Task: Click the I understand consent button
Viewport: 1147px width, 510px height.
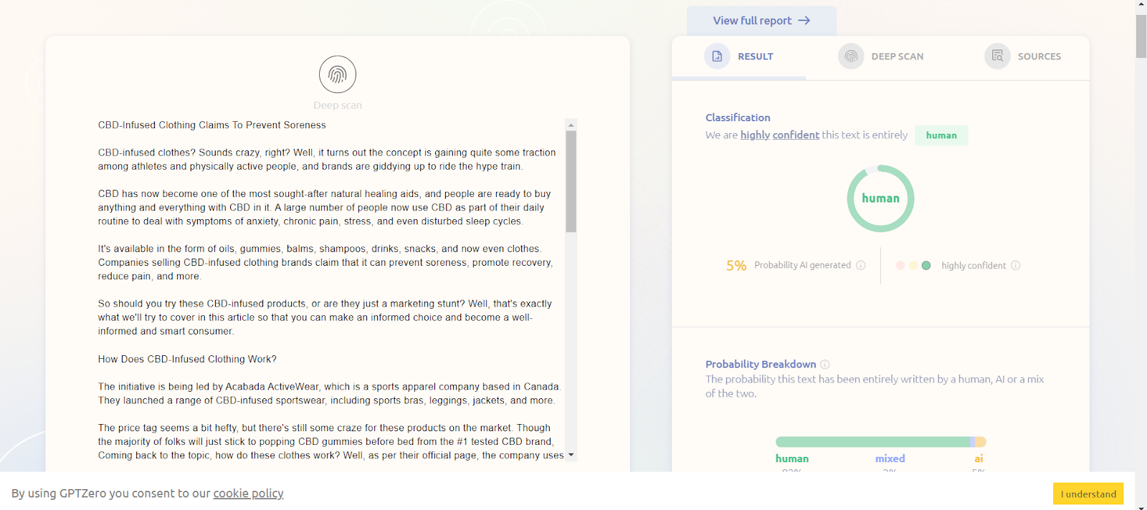Action: coord(1088,494)
